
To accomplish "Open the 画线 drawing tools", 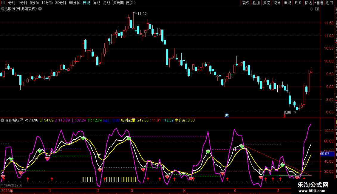I will [x=287, y=3].
